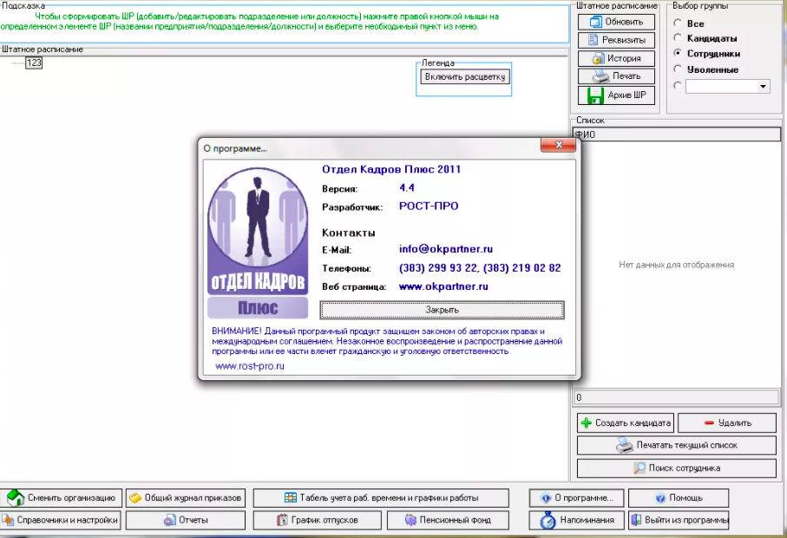Click the История lock icon button
Image resolution: width=787 pixels, height=538 pixels.
click(x=598, y=58)
